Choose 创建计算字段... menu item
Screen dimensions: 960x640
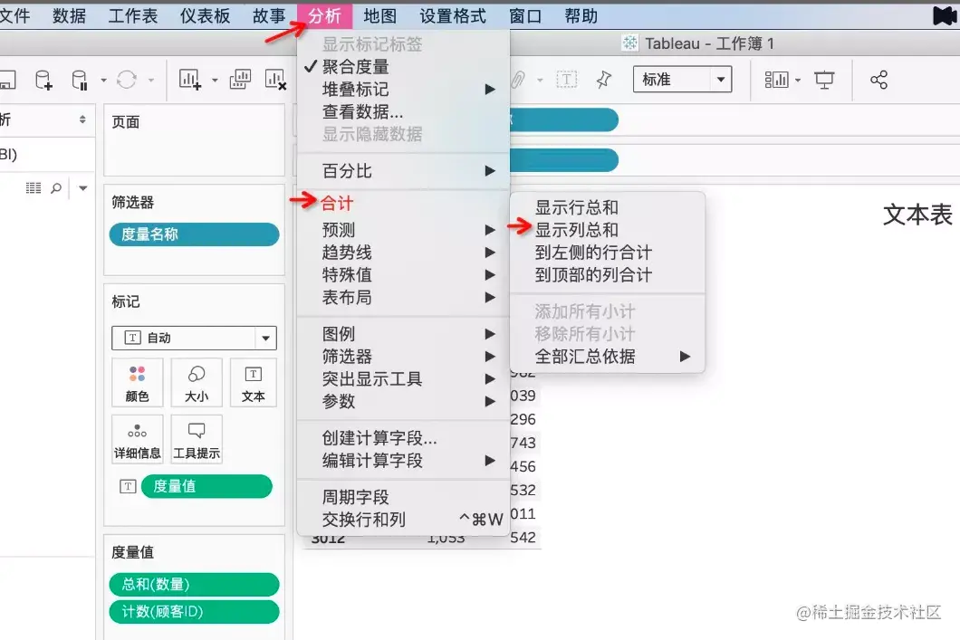tap(403, 438)
